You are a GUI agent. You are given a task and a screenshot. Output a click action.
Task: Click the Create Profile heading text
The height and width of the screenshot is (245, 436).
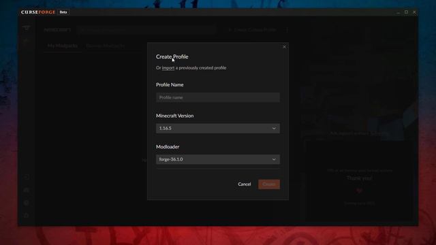point(172,56)
